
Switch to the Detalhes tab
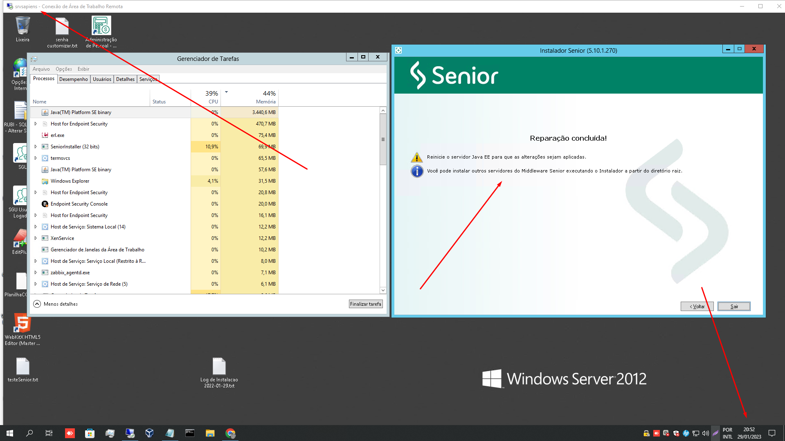(x=125, y=79)
